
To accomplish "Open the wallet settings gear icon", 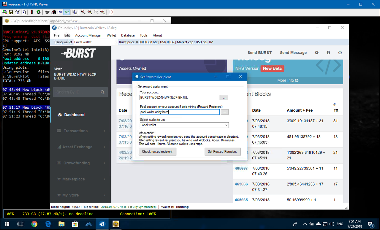I will point(317,53).
